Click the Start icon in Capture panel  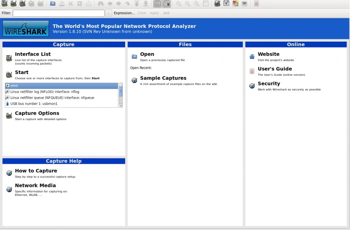(9, 75)
